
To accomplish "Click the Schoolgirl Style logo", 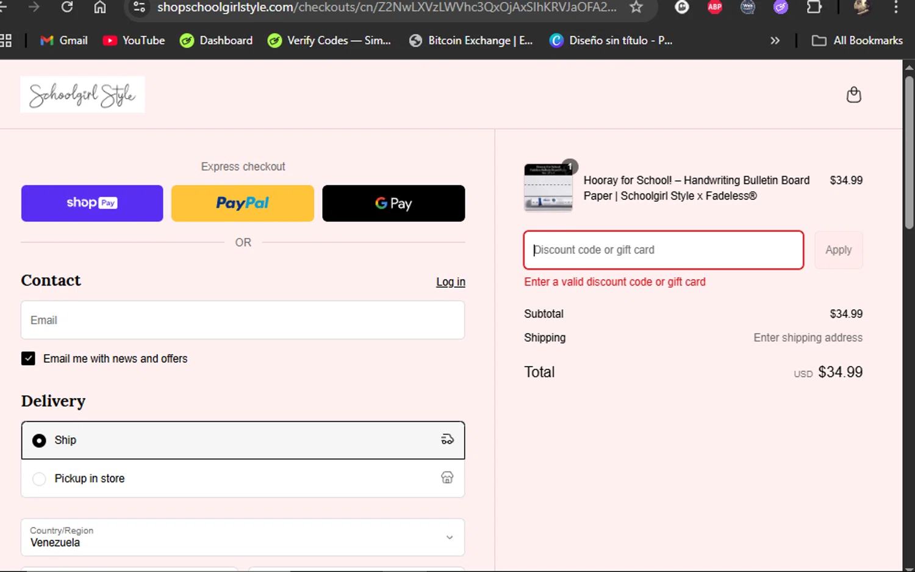I will (x=82, y=95).
